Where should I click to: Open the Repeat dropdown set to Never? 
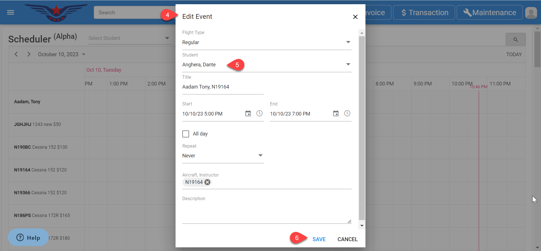click(x=260, y=155)
